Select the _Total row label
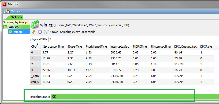The width and height of the screenshot is (219, 104). coord(35,76)
